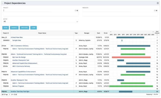Collapse the Project Dependencies filter section
Viewport: 161px width, 98px height.
click(3, 3)
